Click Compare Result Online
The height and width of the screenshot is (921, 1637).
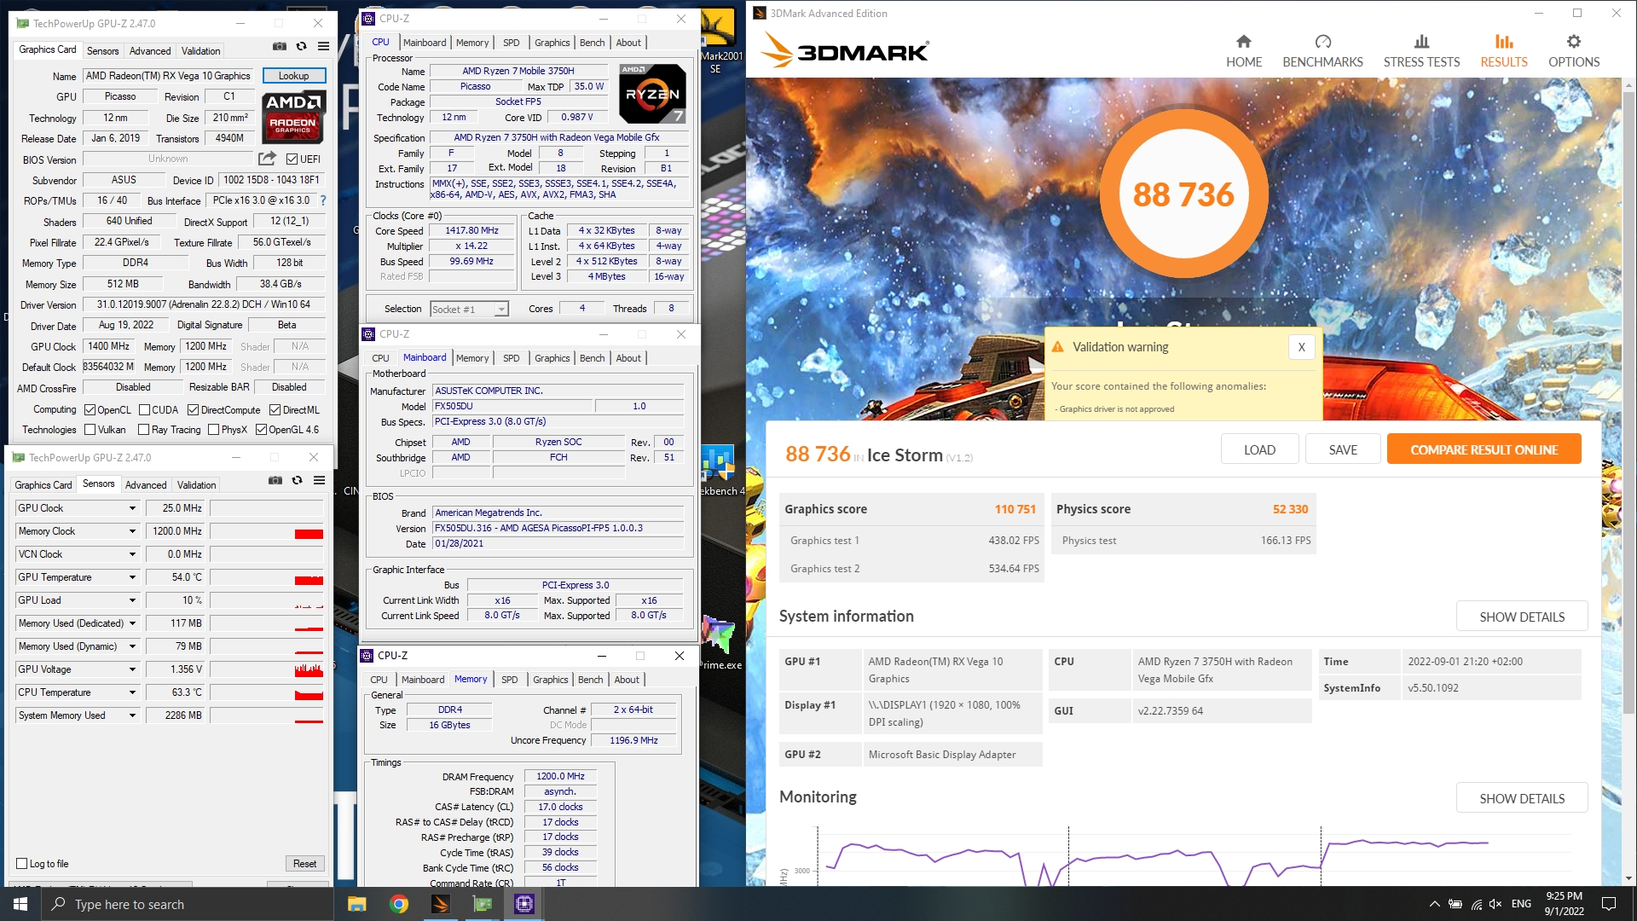pos(1484,449)
